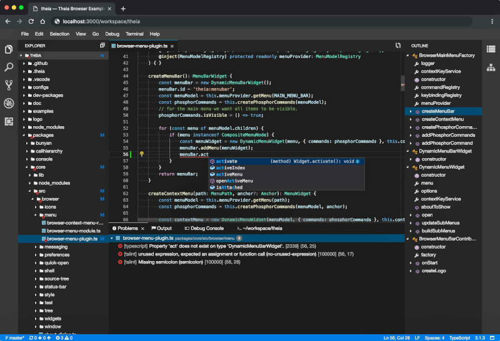500x341 pixels.
Task: Open the Debug view icon
Action: (x=9, y=103)
